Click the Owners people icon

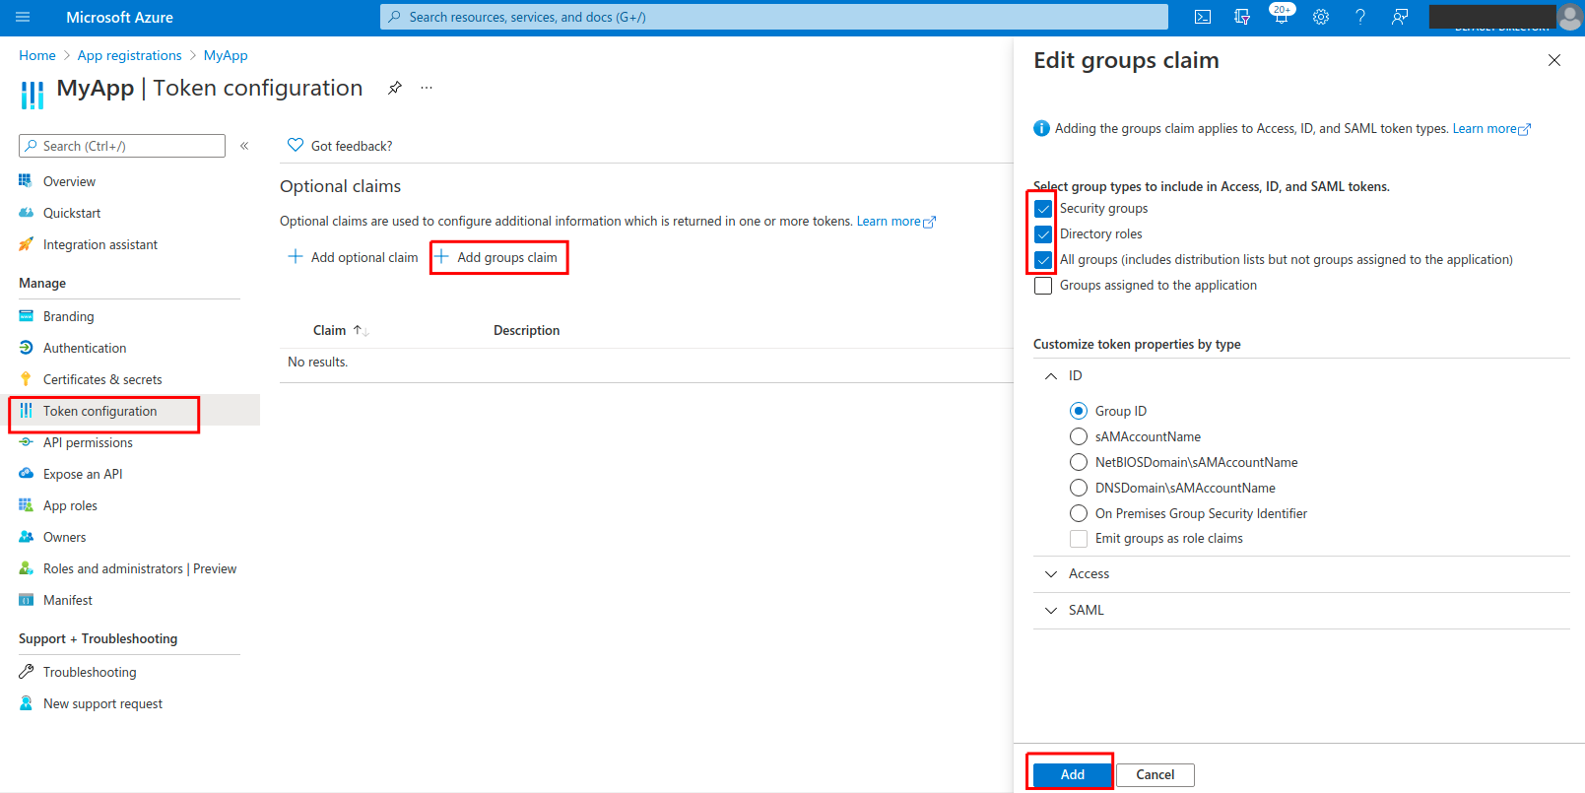[26, 537]
